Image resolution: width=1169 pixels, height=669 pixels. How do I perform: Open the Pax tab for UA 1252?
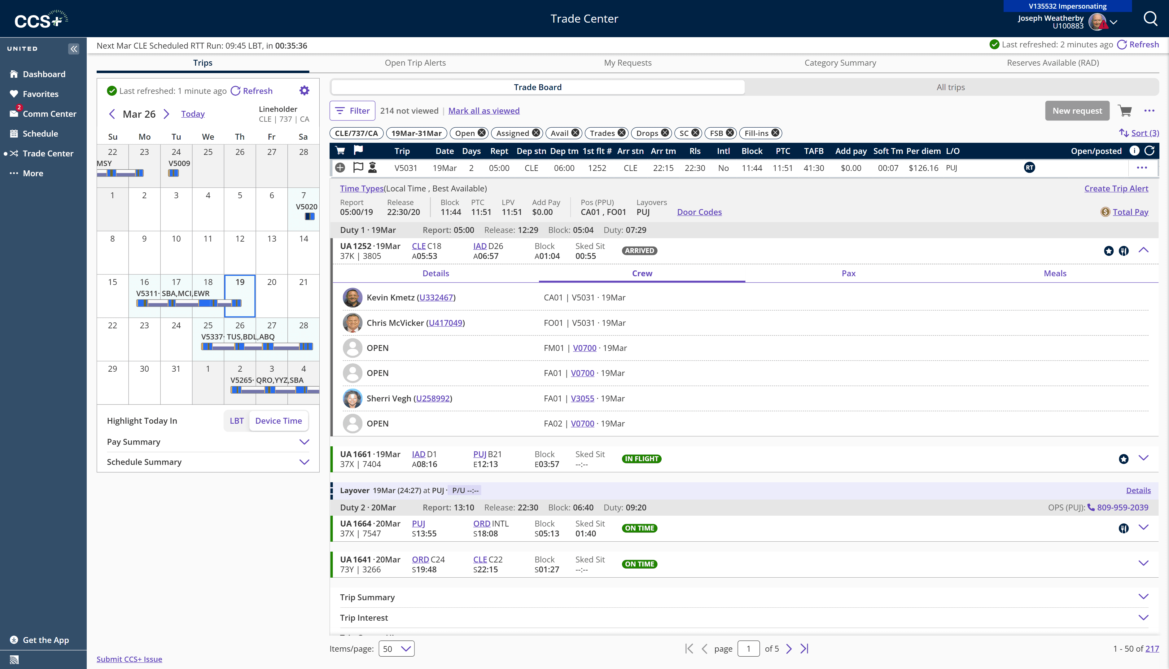(x=848, y=273)
